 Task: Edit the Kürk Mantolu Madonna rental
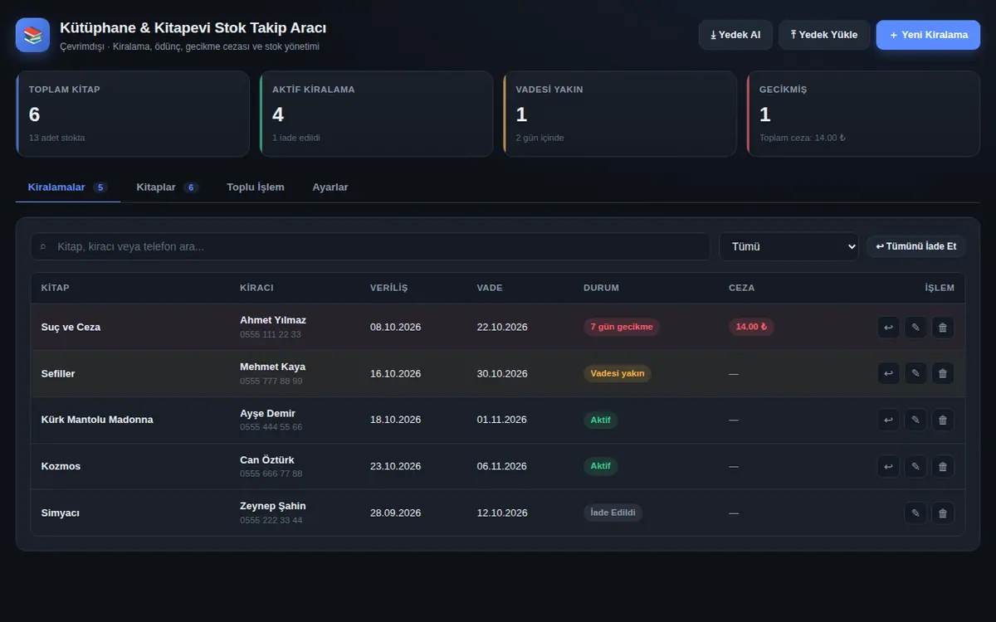(915, 420)
